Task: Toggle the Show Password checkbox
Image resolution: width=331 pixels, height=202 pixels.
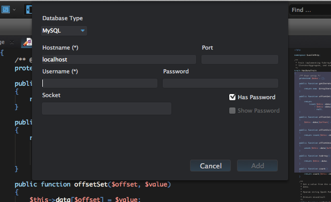Action: point(232,111)
